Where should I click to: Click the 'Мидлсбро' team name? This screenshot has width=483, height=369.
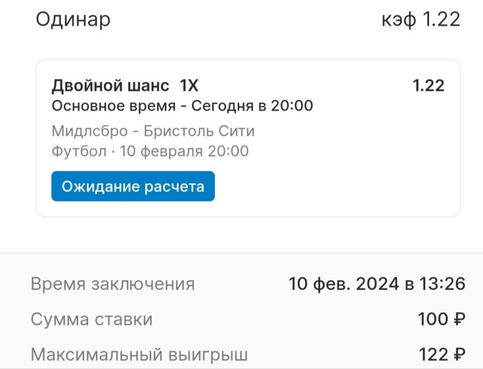[x=89, y=131]
